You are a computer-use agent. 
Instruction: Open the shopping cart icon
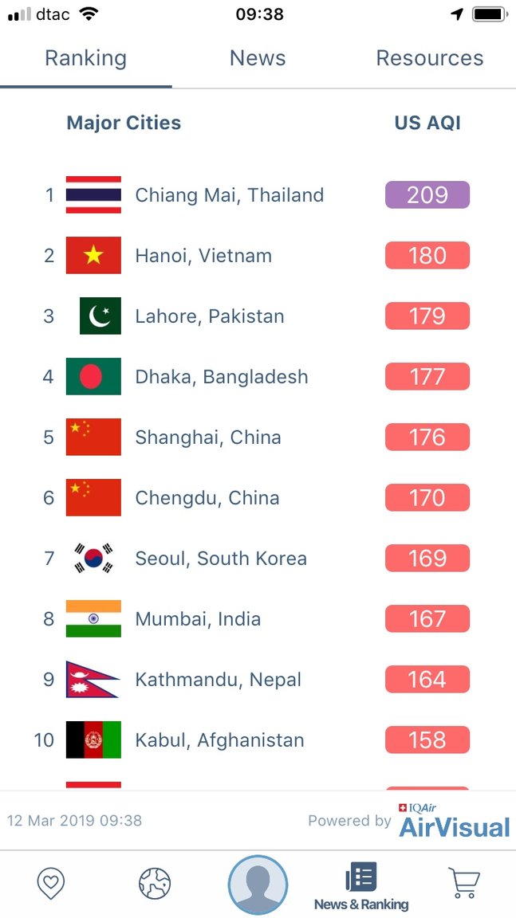click(464, 883)
